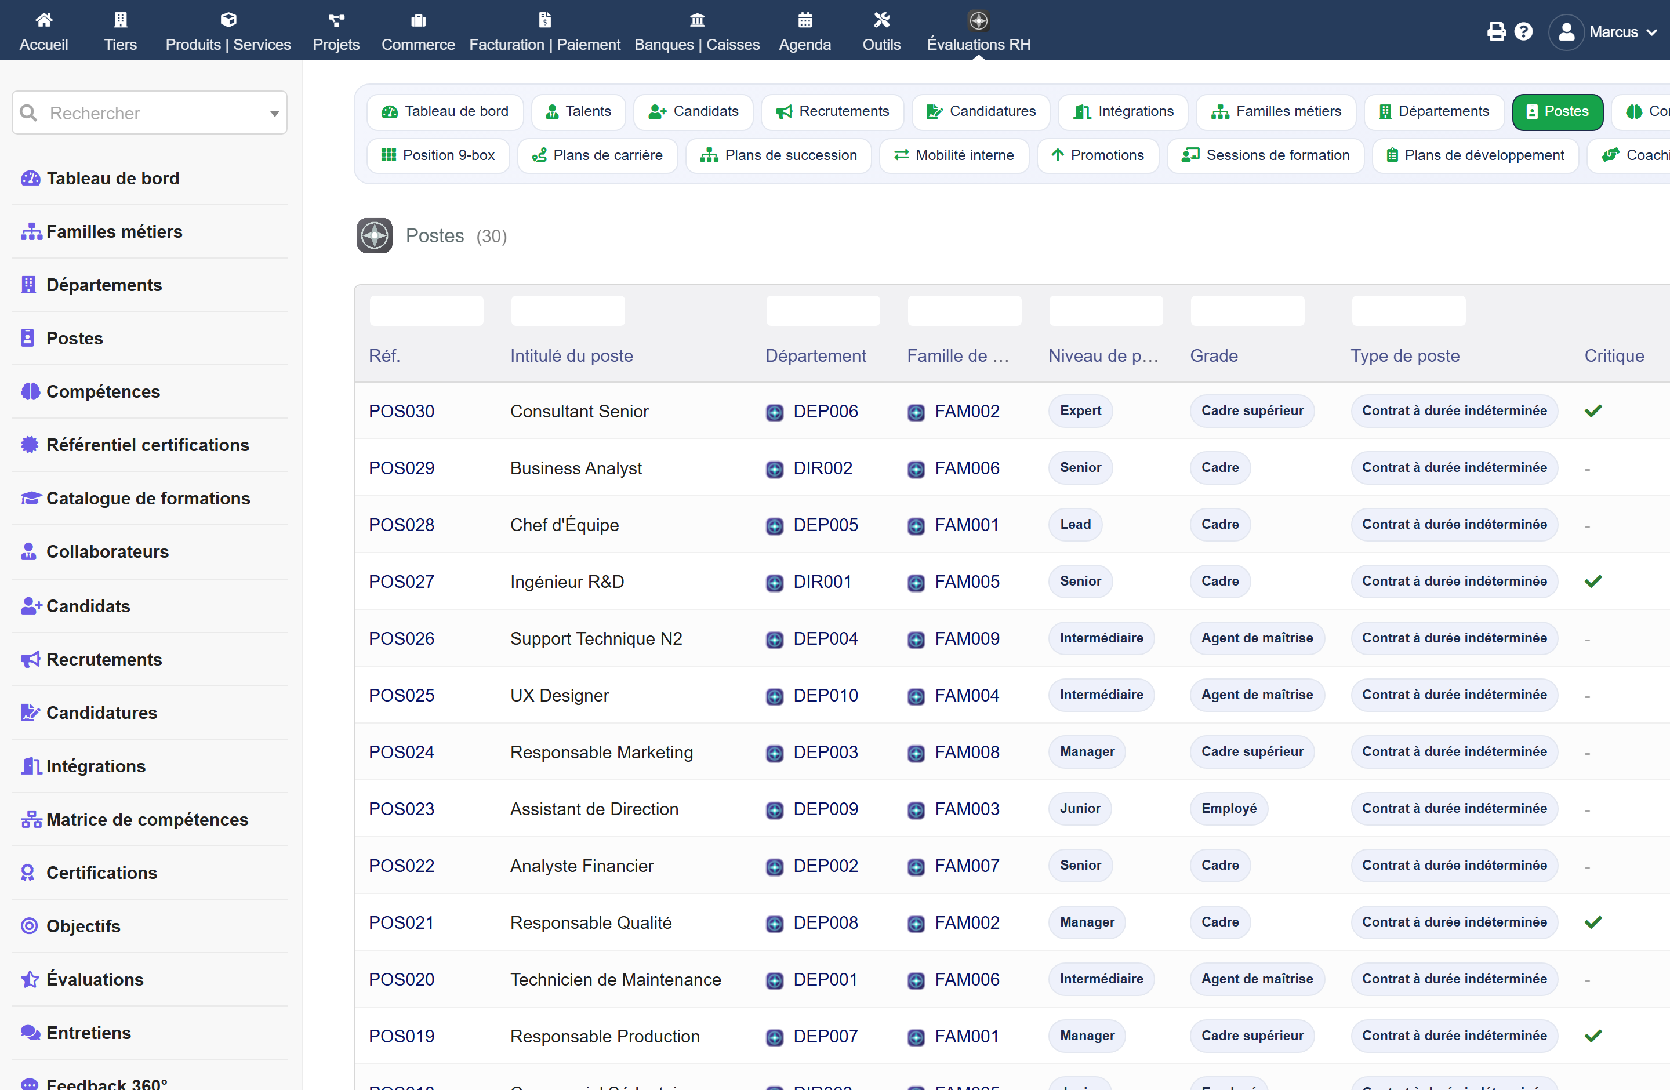Open the Outils tools icon
1670x1090 pixels.
pos(881,20)
